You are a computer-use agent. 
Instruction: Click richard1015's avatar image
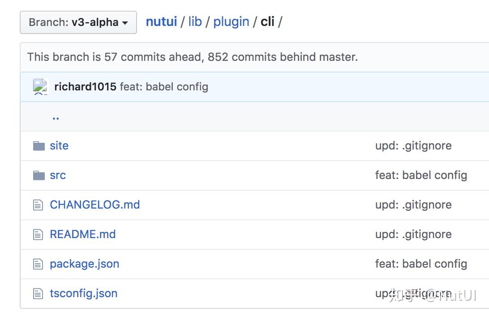(x=40, y=87)
